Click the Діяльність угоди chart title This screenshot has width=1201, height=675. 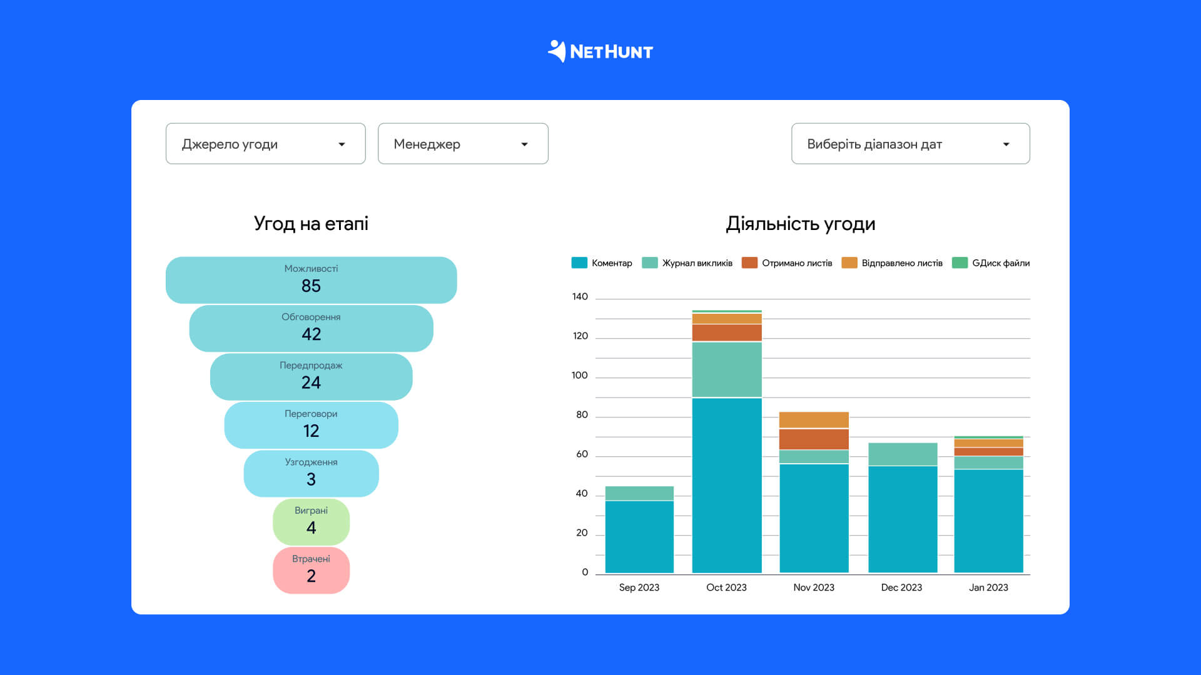801,224
